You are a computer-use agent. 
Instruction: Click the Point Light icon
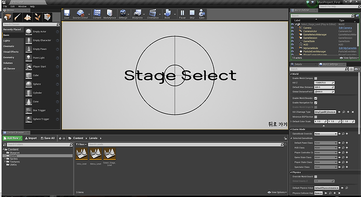[x=29, y=58]
